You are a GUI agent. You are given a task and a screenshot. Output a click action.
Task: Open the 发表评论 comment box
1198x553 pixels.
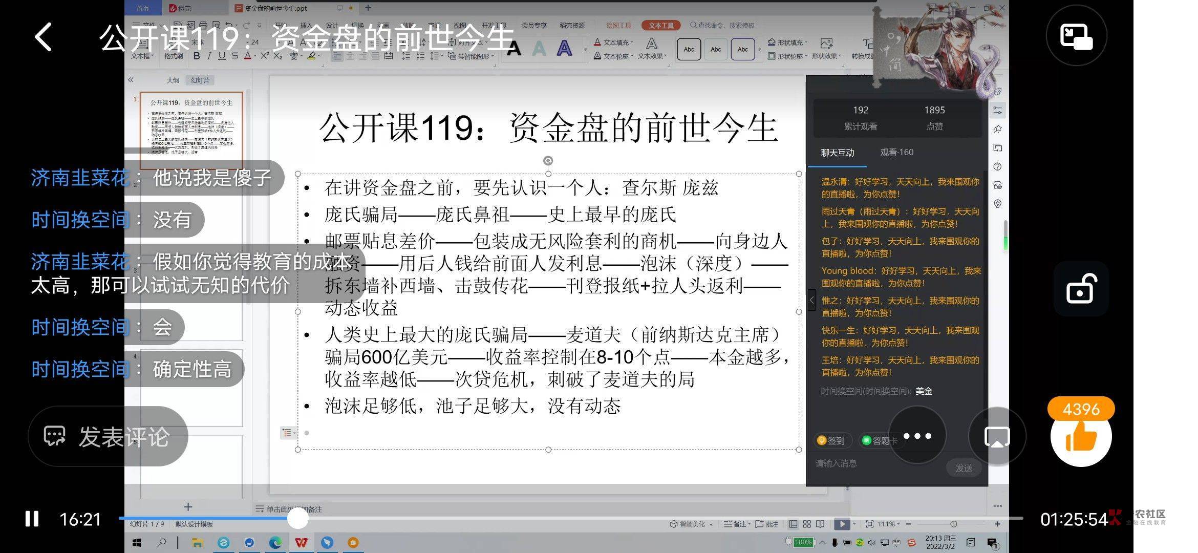point(108,437)
